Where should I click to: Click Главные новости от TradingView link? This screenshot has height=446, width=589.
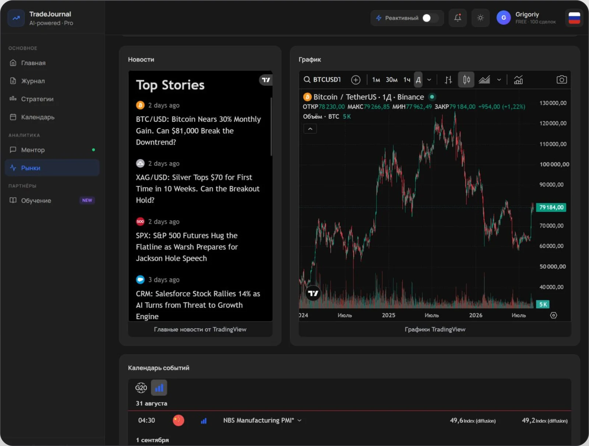pyautogui.click(x=200, y=329)
